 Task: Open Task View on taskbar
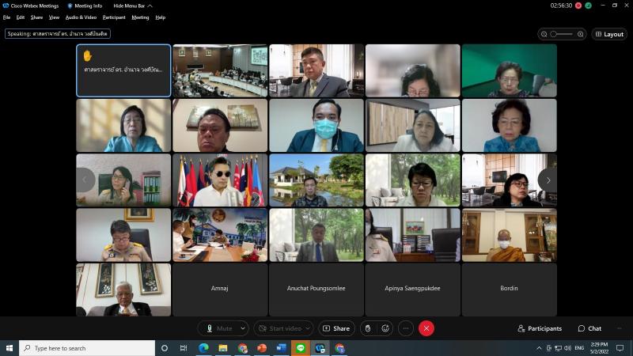pyautogui.click(x=184, y=348)
